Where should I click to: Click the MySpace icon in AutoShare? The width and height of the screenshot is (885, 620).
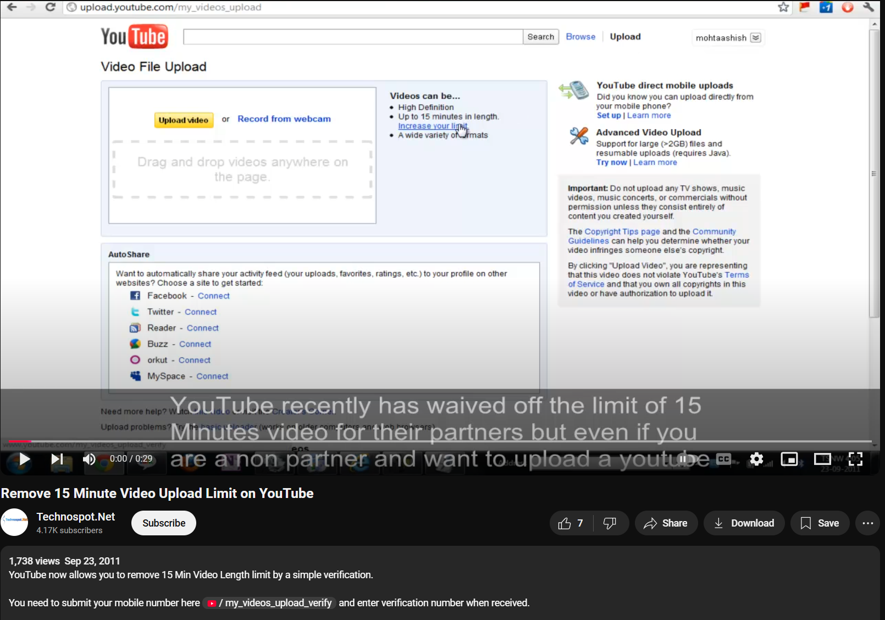pos(135,376)
